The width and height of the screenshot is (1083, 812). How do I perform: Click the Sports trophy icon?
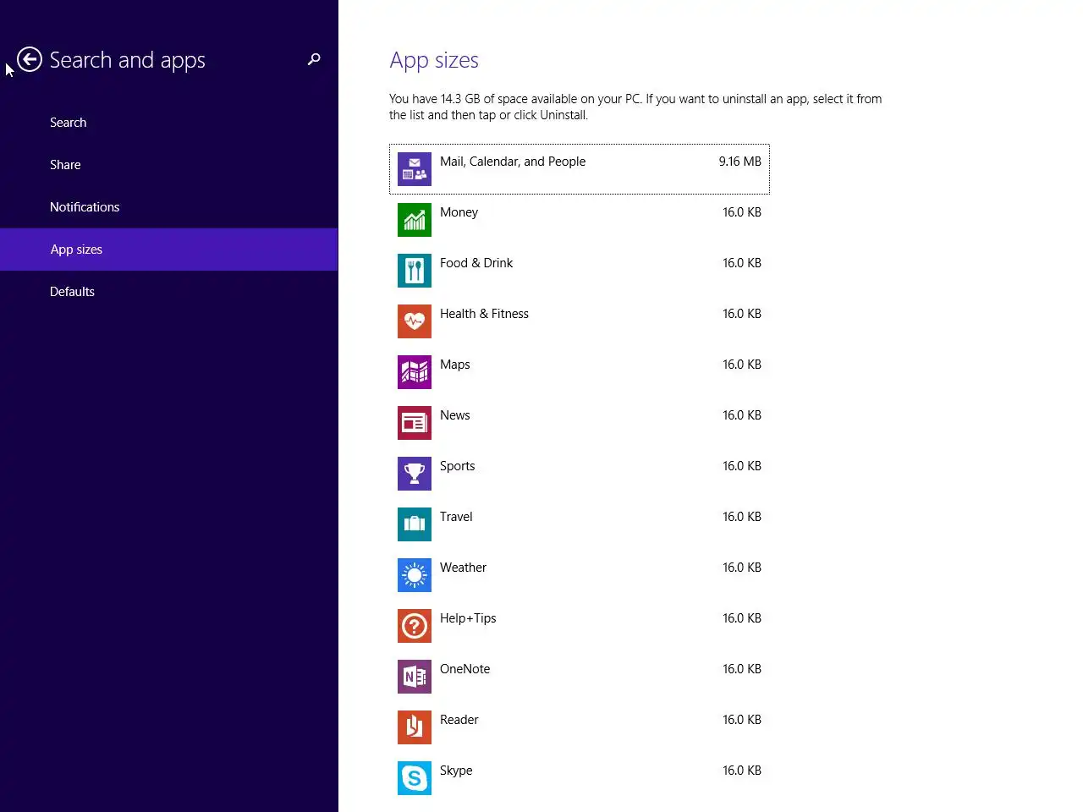coord(415,474)
